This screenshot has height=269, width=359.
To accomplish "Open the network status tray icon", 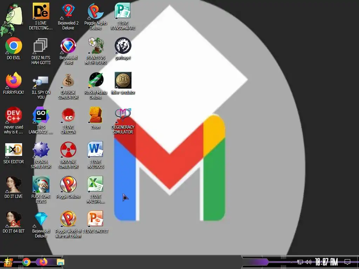I will coord(300,262).
